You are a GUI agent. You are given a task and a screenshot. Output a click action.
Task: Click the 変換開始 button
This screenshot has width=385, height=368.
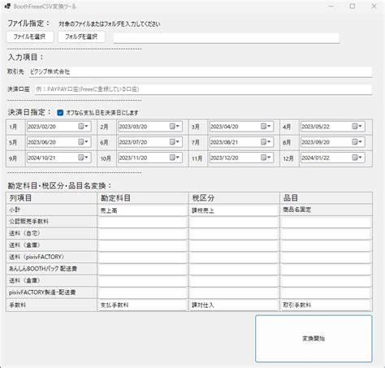314,339
